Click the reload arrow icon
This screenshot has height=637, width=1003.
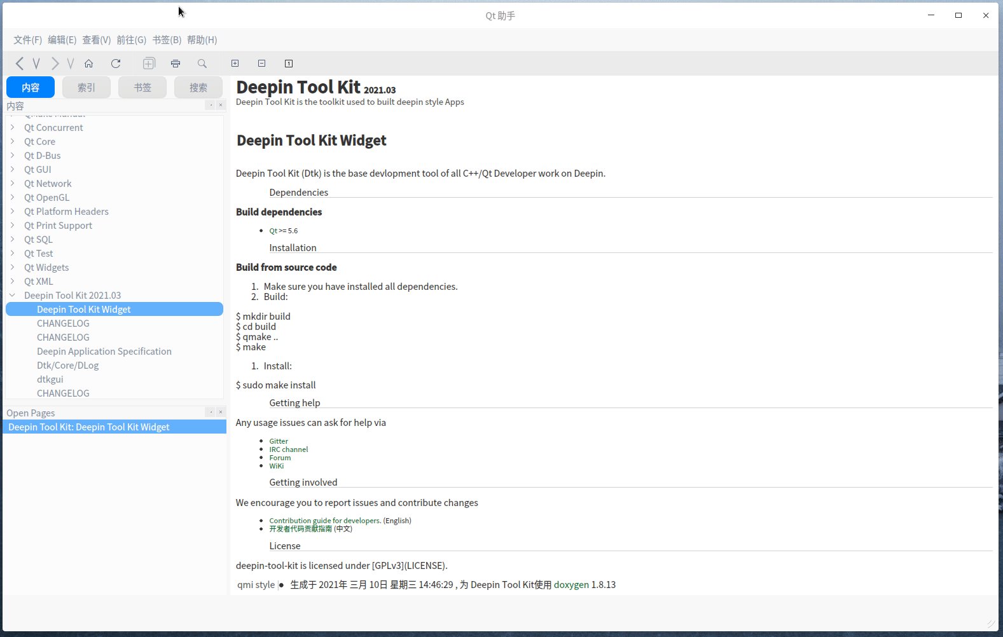click(116, 64)
